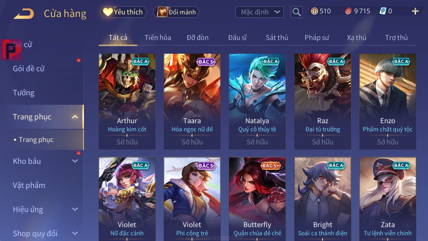The width and height of the screenshot is (428, 241).
Task: Switch to the Sát thủ tab
Action: (277, 37)
